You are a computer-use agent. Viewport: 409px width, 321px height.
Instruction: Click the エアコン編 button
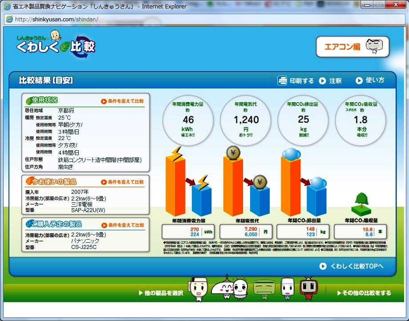pos(352,47)
